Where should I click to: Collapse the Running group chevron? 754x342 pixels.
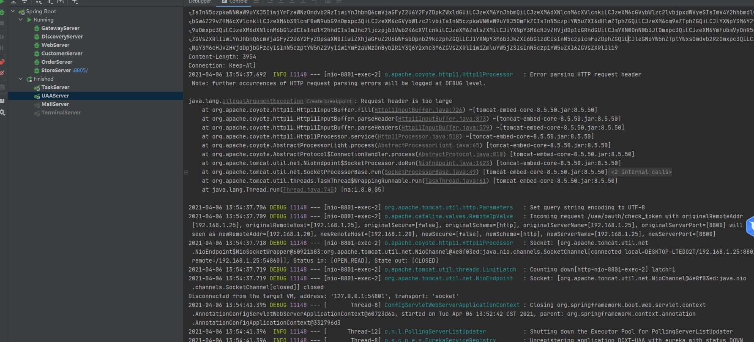[20, 19]
